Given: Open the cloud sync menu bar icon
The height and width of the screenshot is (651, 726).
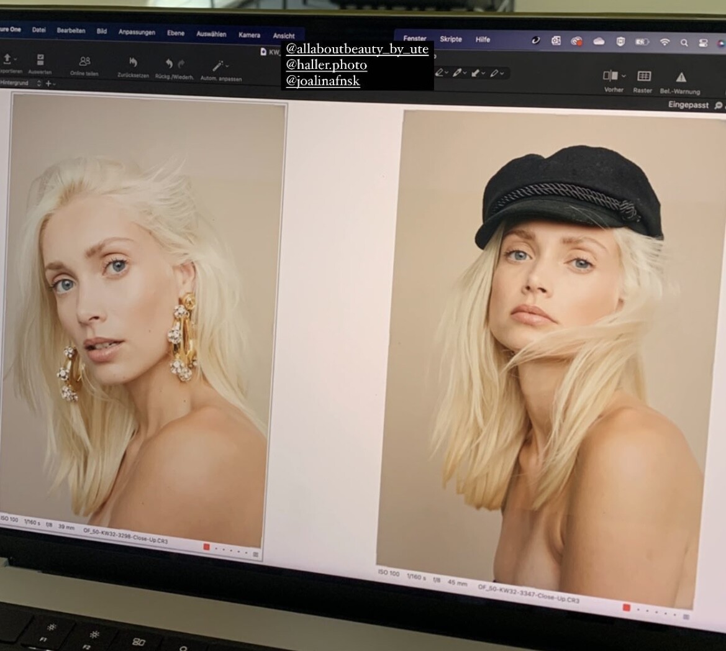Looking at the screenshot, I should [599, 41].
